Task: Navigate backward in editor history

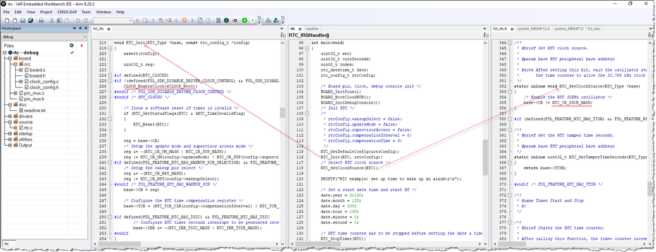Action: (x=200, y=20)
